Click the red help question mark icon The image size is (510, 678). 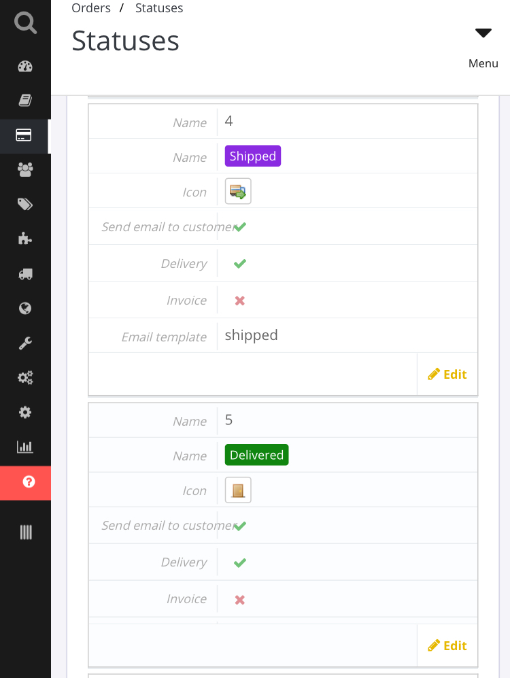[x=29, y=482]
